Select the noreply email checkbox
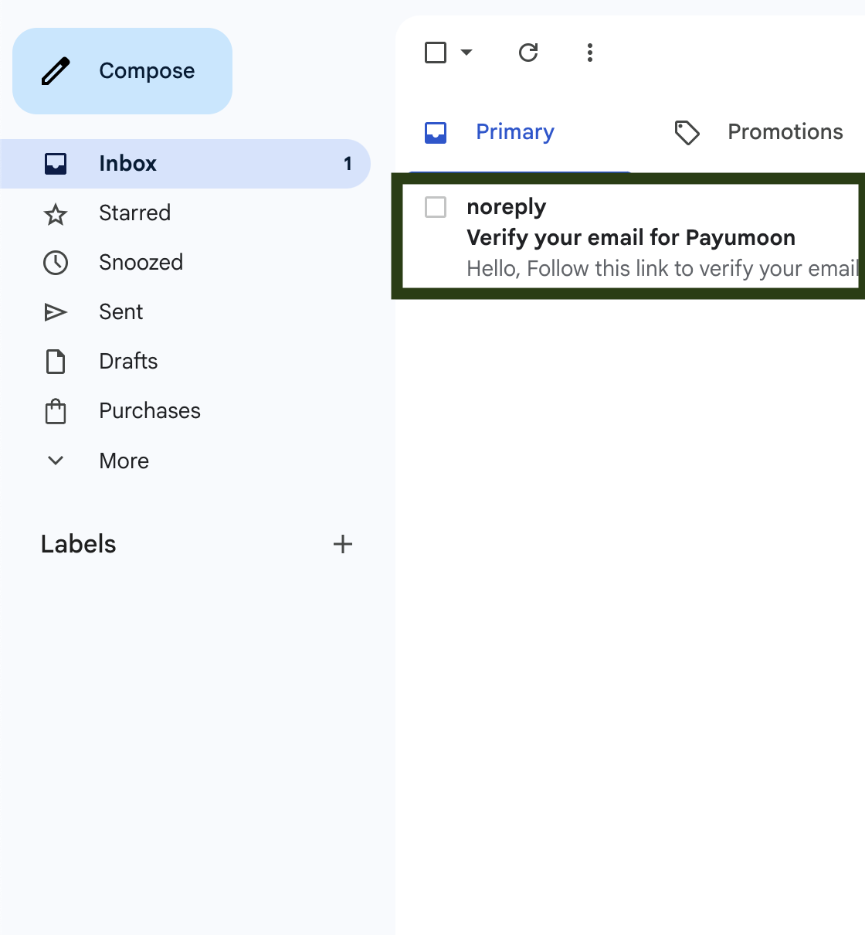Viewport: 865px width, 935px height. point(436,207)
